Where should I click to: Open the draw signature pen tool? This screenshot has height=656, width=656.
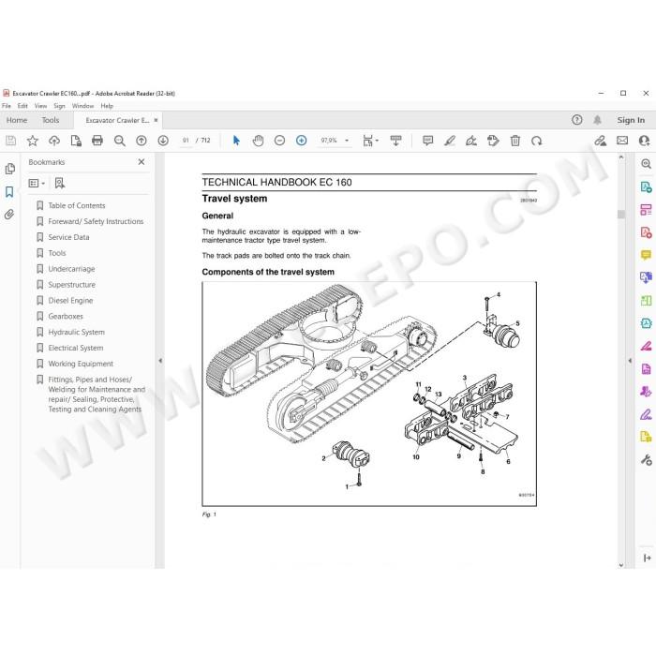click(471, 141)
